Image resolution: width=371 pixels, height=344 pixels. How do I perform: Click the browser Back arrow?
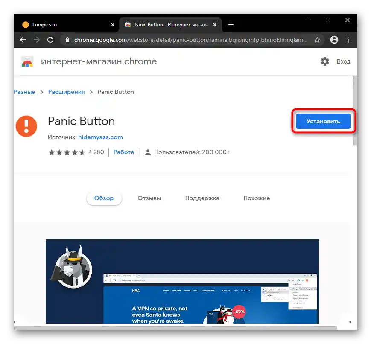(23, 40)
